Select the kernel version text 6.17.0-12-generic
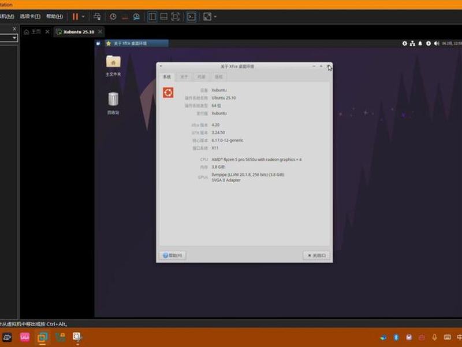Image resolution: width=462 pixels, height=347 pixels. pos(228,140)
